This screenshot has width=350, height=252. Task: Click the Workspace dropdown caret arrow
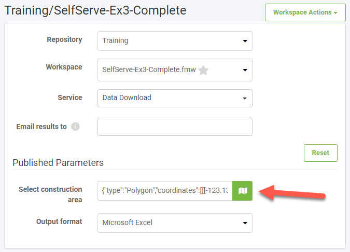click(x=245, y=70)
